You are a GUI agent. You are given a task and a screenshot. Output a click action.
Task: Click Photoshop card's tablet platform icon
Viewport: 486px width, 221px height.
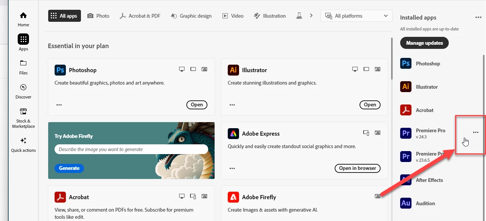coord(193,69)
